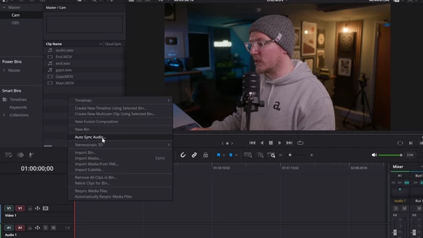
Task: Click the detail zoom icon
Action: tap(260, 155)
